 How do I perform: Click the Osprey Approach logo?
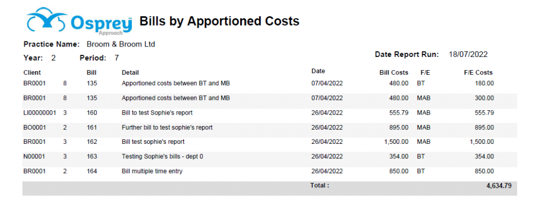tap(79, 22)
